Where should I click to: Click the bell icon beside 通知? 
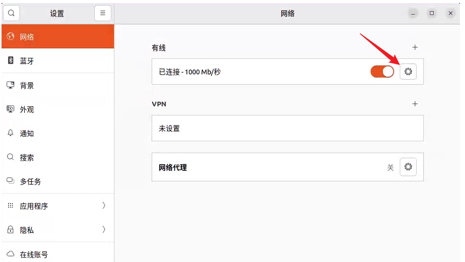pyautogui.click(x=11, y=133)
